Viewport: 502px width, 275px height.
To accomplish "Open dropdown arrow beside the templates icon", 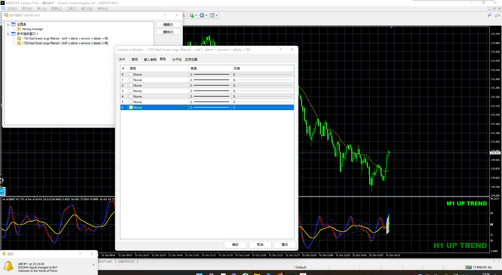I will [x=216, y=15].
